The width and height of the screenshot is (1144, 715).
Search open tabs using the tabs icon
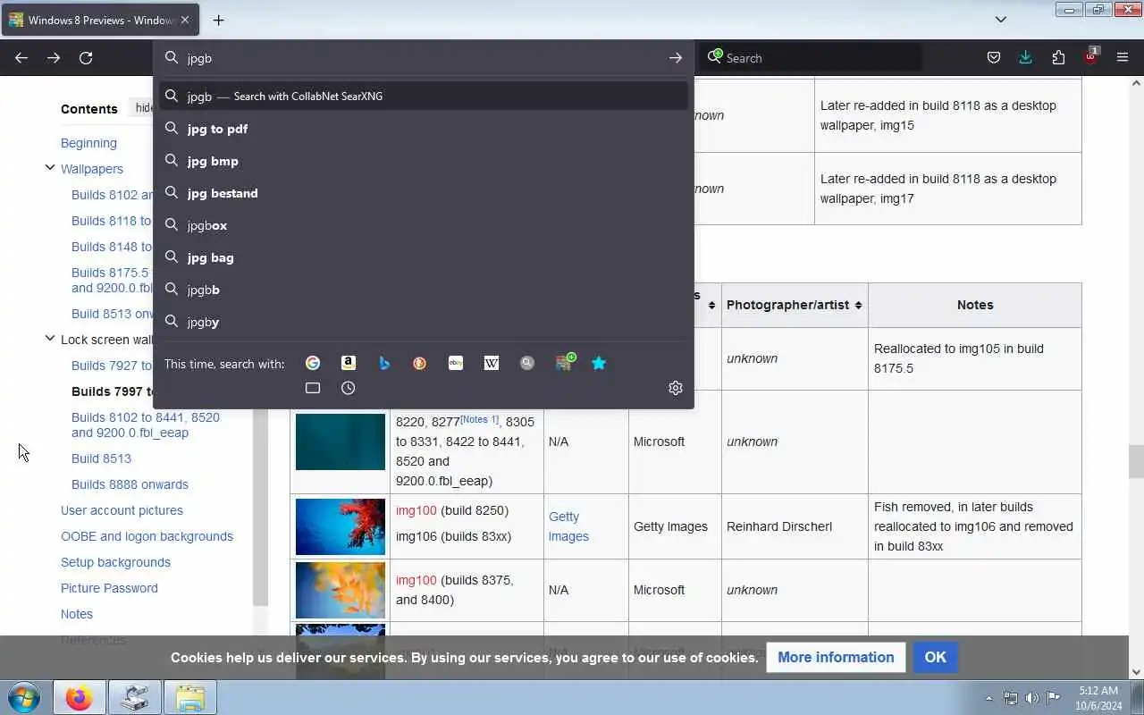(x=313, y=388)
